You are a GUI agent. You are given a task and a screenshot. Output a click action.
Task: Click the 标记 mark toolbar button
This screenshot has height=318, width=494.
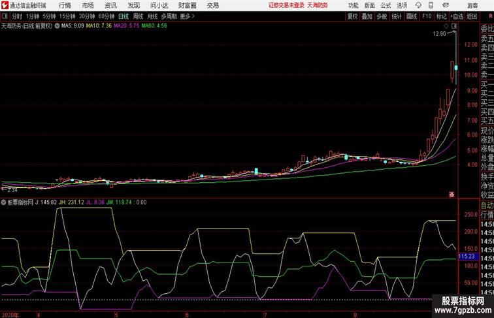441,16
